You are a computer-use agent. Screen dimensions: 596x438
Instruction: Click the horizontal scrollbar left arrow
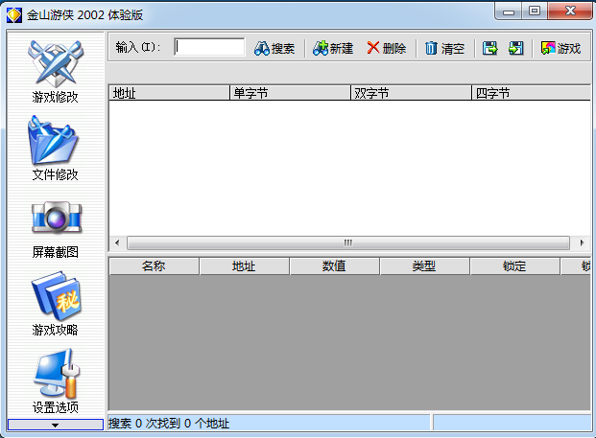[117, 242]
